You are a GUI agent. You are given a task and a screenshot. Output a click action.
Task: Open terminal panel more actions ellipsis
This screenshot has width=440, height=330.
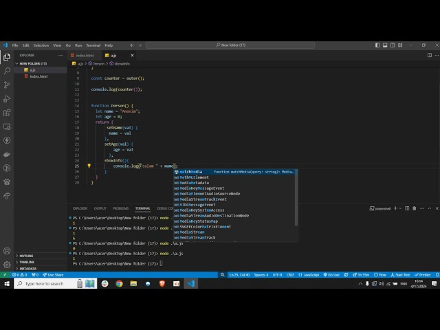click(x=422, y=208)
